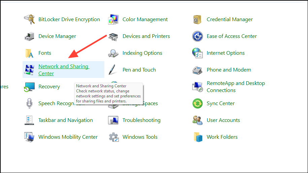Click the Color Management icon

tap(113, 19)
